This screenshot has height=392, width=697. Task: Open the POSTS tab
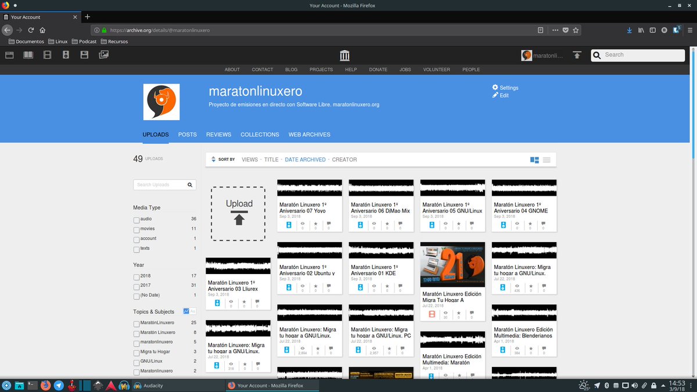(x=188, y=135)
